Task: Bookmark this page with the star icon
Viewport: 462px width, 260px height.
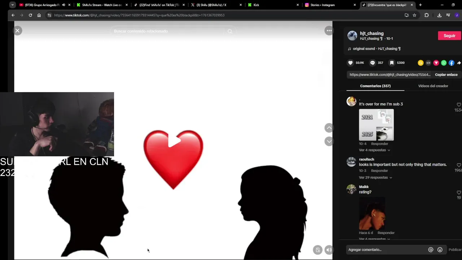Action: point(414,15)
